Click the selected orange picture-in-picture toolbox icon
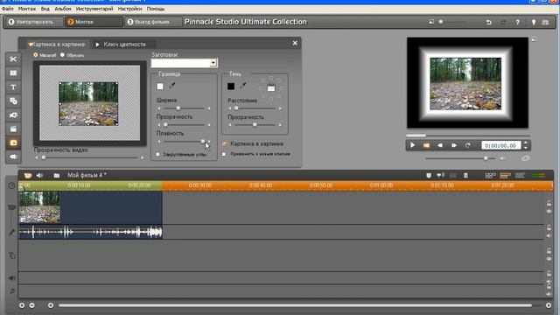This screenshot has height=315, width=560. (x=13, y=143)
